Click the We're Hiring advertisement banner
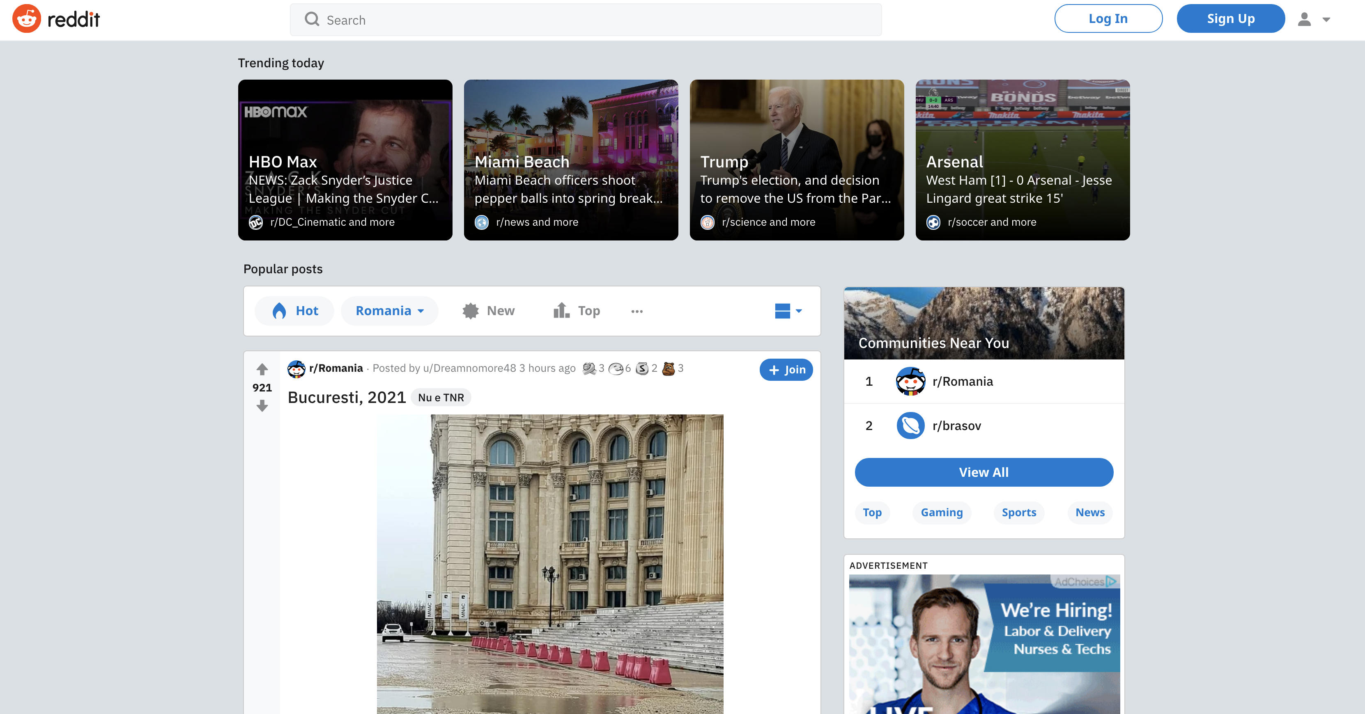The image size is (1365, 714). coord(984,644)
